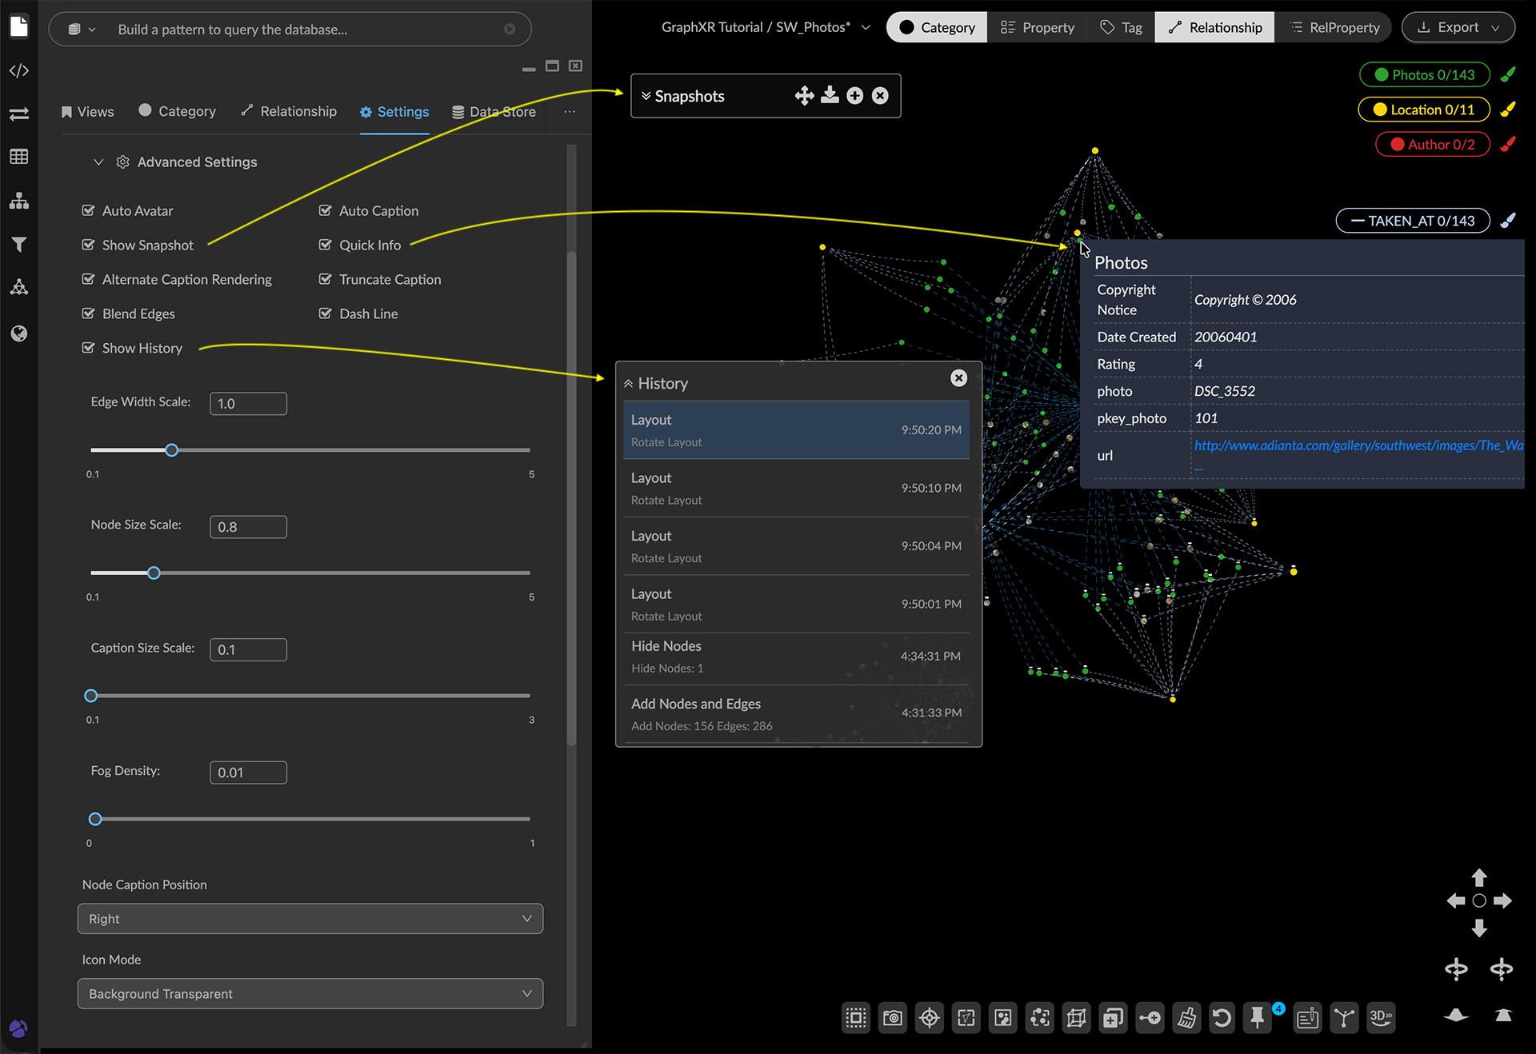Uncheck the Show Snapshot checkbox
Image resolution: width=1536 pixels, height=1054 pixels.
tap(89, 245)
